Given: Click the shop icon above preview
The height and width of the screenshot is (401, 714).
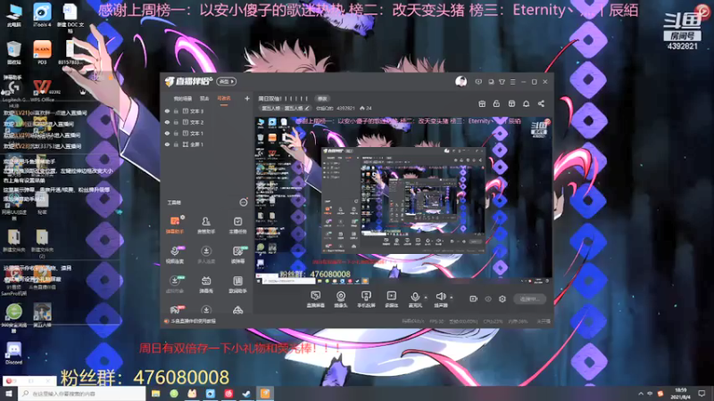Looking at the screenshot, I should 511,103.
